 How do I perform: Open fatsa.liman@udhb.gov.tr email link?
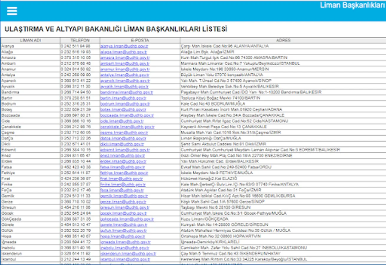pos(123,167)
